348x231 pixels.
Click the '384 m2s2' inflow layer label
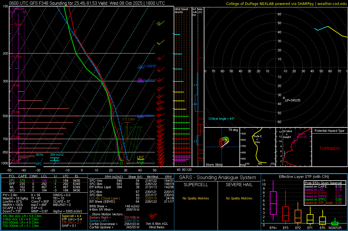pyautogui.click(x=57, y=155)
